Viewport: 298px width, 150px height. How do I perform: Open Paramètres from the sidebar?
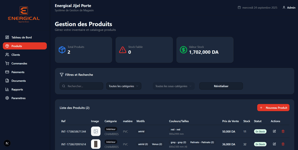click(18, 98)
